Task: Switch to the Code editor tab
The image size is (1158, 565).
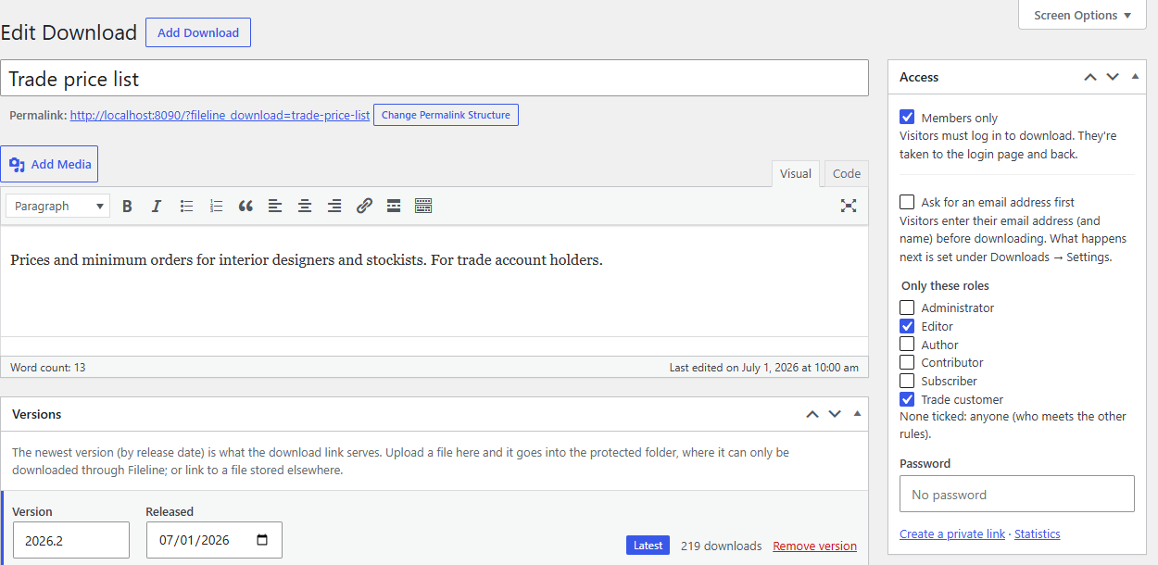Action: pyautogui.click(x=847, y=173)
